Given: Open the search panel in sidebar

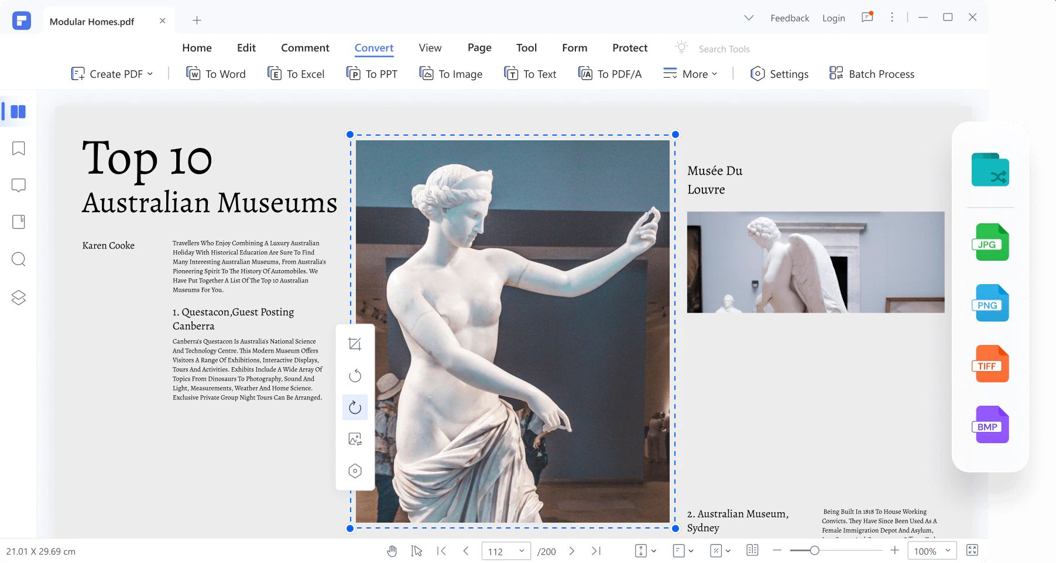Looking at the screenshot, I should pyautogui.click(x=19, y=259).
